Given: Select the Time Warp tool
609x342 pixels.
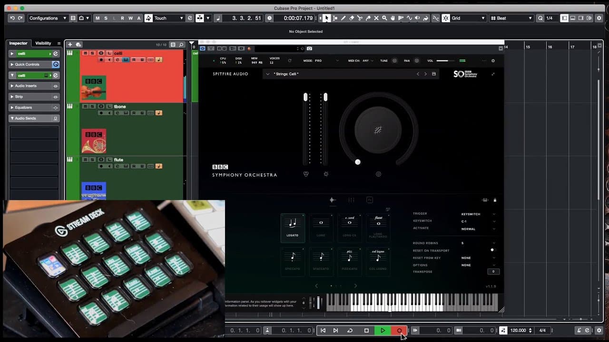Looking at the screenshot, I should coord(401,18).
